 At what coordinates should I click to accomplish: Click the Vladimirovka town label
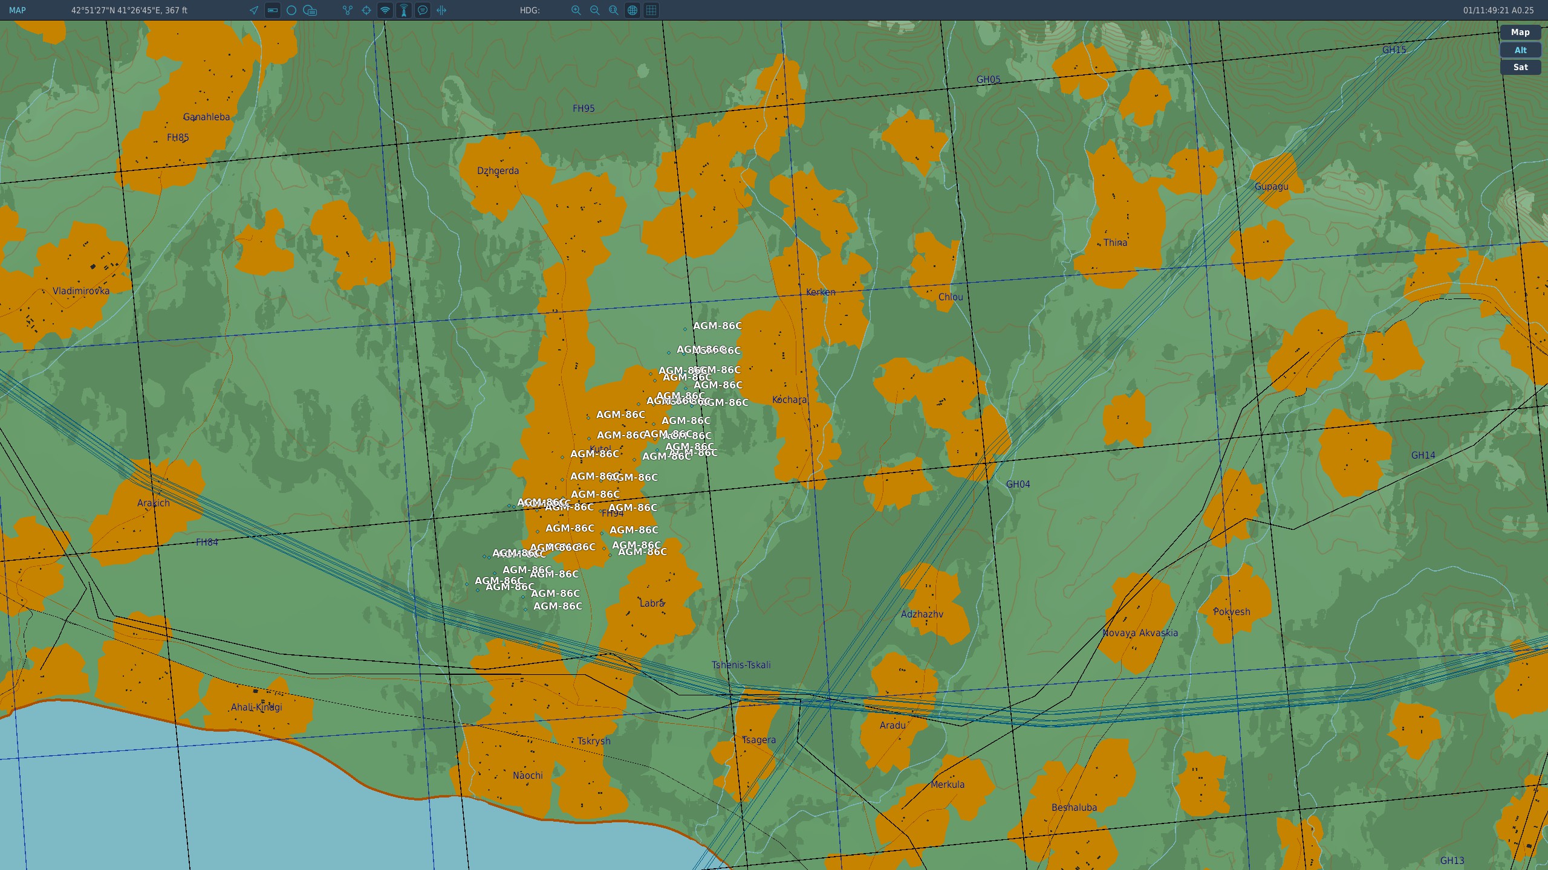81,291
